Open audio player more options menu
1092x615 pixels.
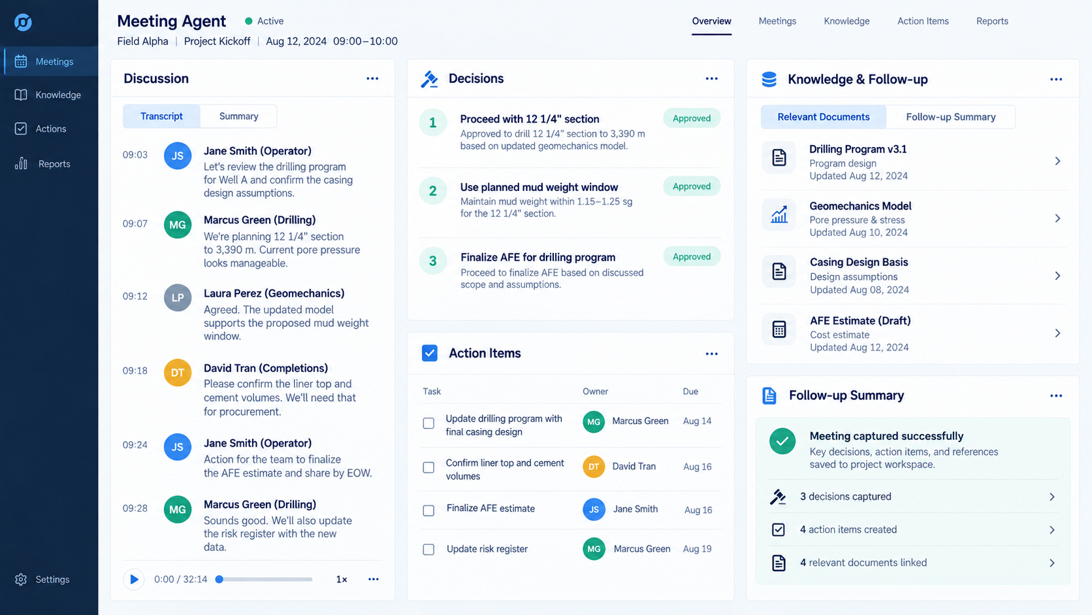pyautogui.click(x=374, y=579)
